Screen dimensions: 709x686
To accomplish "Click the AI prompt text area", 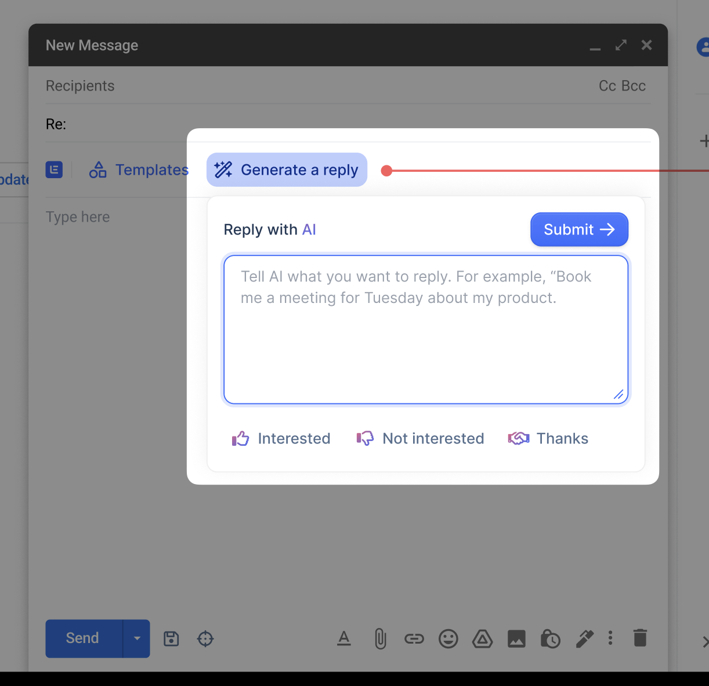I will [425, 328].
